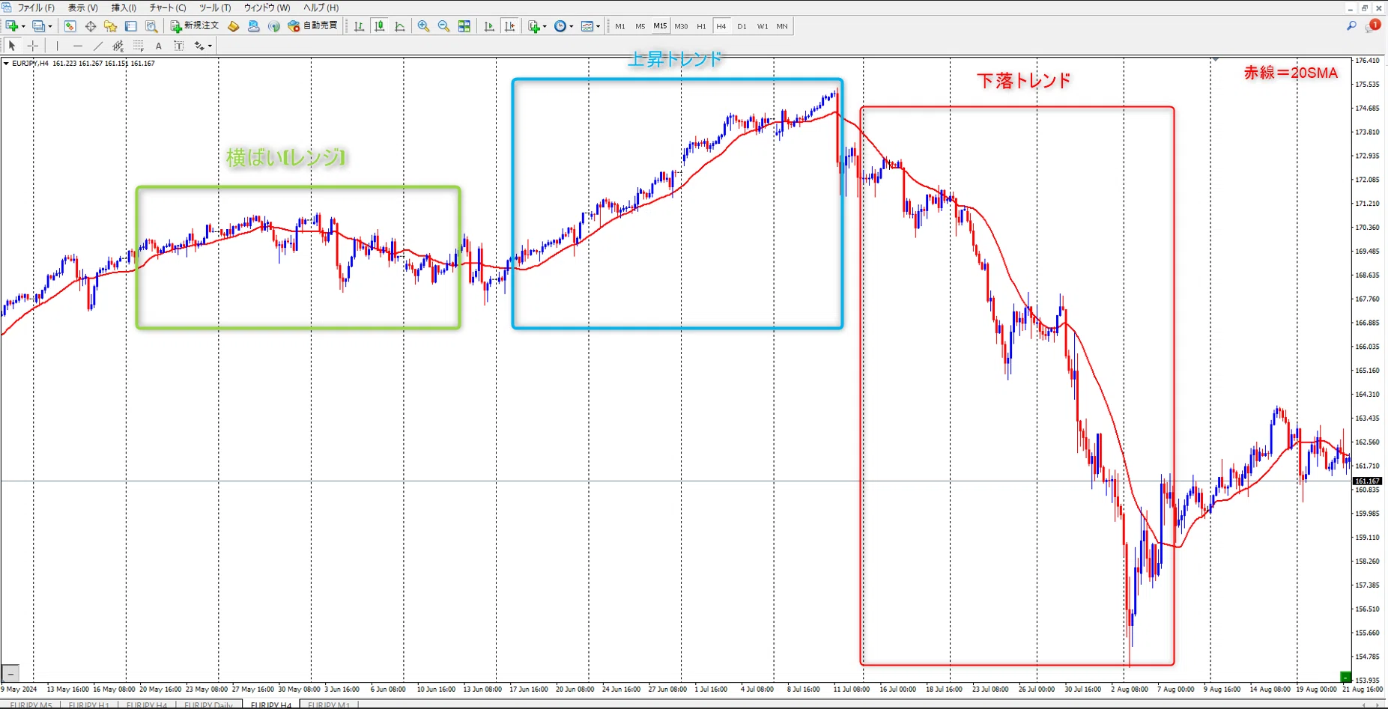Select the Fibonacci retracement tool
Viewport: 1388px width, 709px height.
pos(139,46)
